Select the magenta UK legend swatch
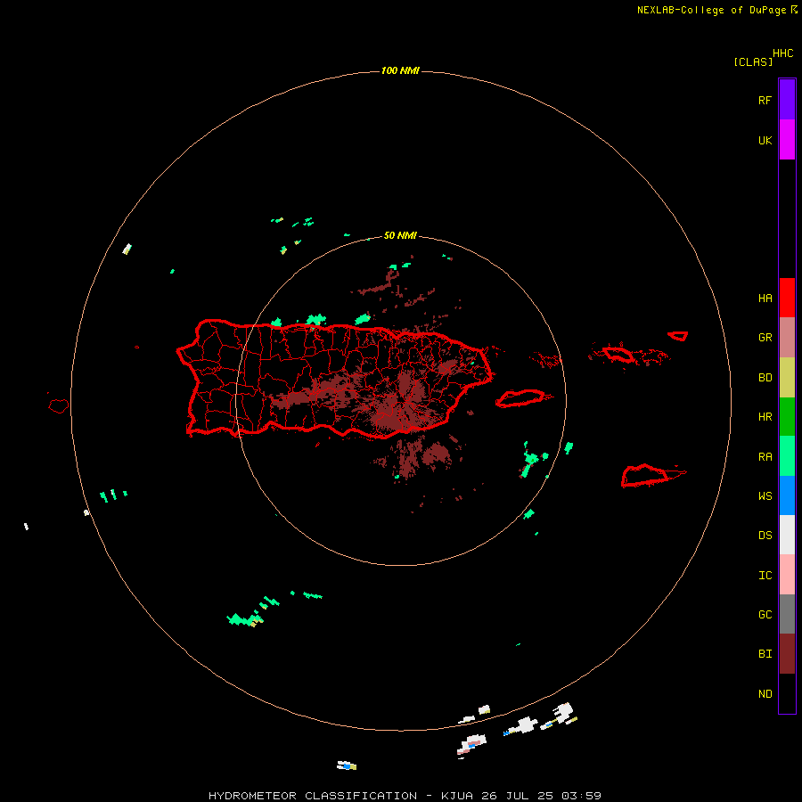 (x=787, y=140)
